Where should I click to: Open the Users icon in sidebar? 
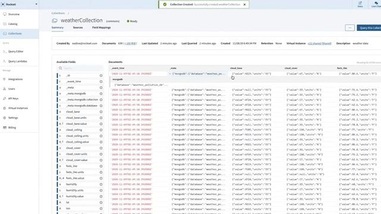pyautogui.click(x=5, y=89)
